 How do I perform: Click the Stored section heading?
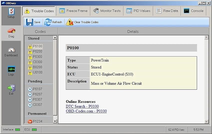[x=34, y=39]
